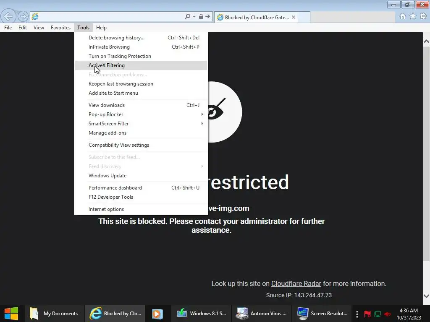Turn on Tracking Protection
The width and height of the screenshot is (430, 322).
(141, 56)
